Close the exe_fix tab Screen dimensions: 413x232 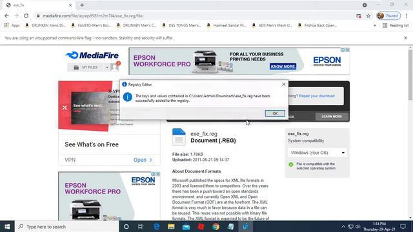coord(70,5)
